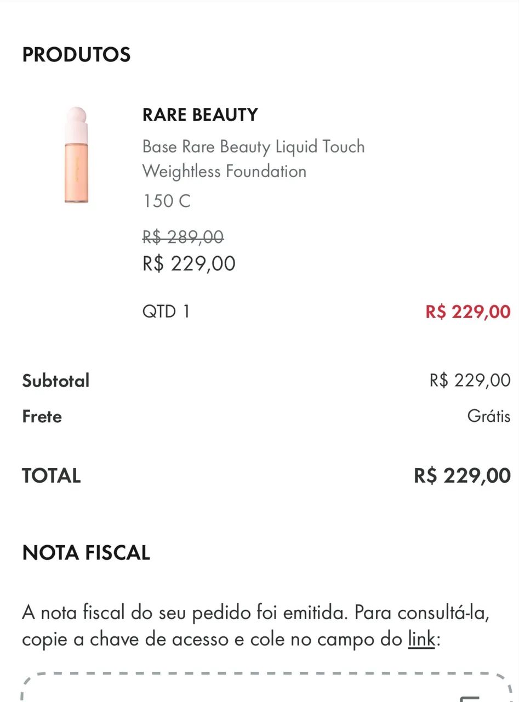Click the Subtotal amount R$ 229,00
This screenshot has width=519, height=702.
(470, 380)
